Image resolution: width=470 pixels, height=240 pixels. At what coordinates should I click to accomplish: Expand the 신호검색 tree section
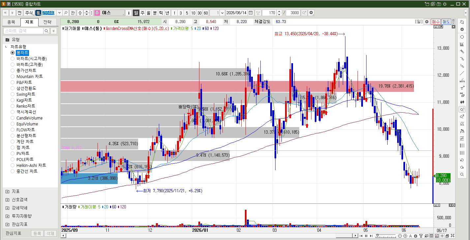click(7, 200)
